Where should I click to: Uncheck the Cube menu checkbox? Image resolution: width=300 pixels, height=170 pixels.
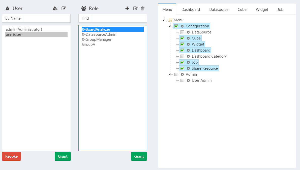tap(182, 38)
